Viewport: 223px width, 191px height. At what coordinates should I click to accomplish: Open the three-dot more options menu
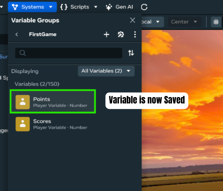click(x=135, y=34)
